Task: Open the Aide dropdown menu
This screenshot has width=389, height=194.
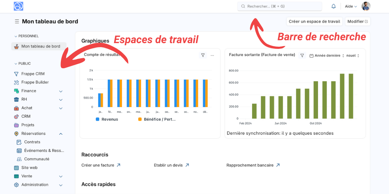Action: [351, 6]
